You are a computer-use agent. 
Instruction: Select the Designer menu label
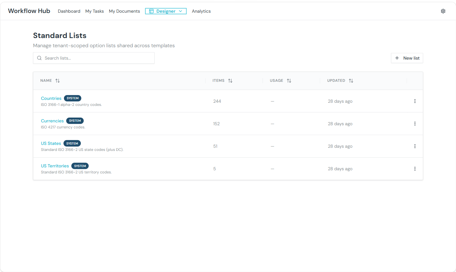[166, 11]
